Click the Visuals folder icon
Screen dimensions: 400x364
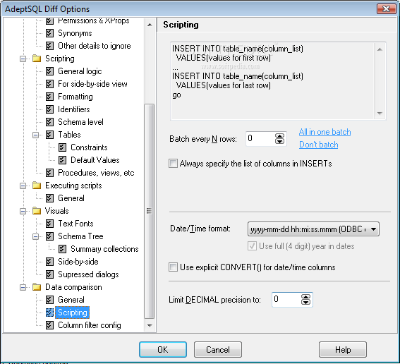click(37, 211)
